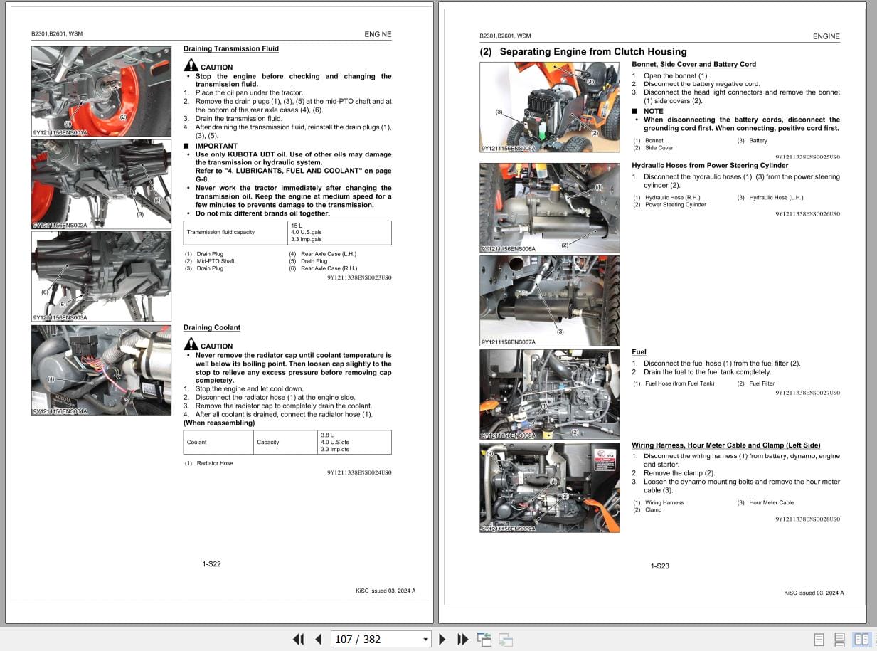The width and height of the screenshot is (877, 651).
Task: Click the bonnet photo labeled 9Y1211156ENS005A
Action: [x=549, y=107]
